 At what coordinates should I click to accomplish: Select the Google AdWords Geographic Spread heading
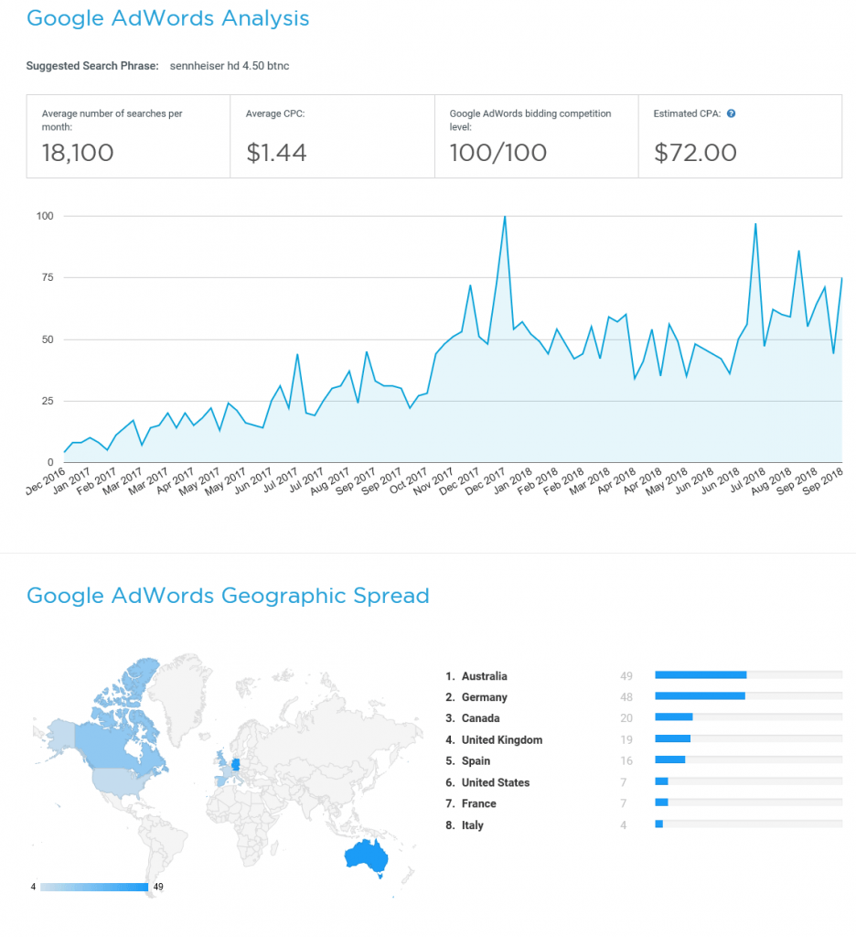tap(229, 596)
